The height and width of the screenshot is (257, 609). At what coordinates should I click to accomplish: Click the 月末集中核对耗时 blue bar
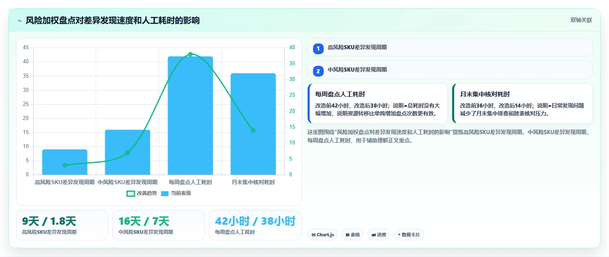click(253, 124)
